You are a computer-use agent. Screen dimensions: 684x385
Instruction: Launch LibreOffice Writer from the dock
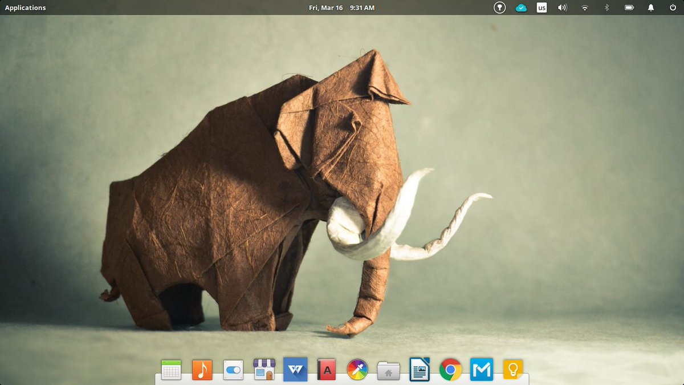pyautogui.click(x=420, y=370)
